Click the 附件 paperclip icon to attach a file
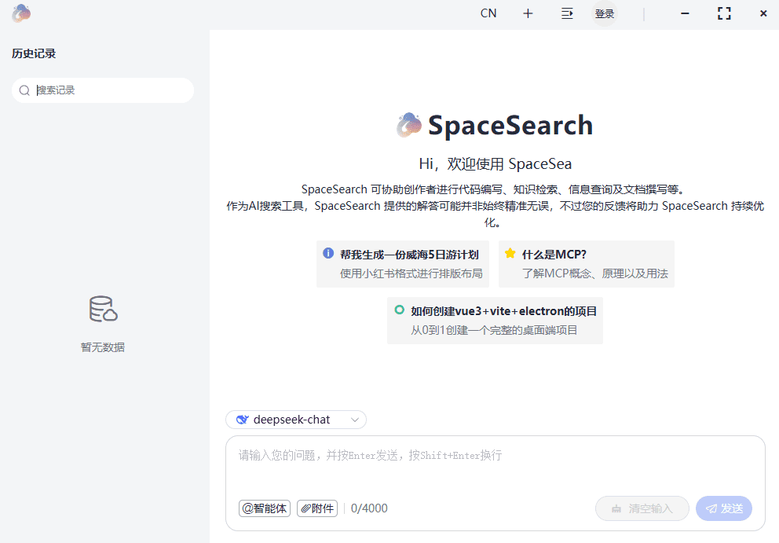 coord(305,508)
